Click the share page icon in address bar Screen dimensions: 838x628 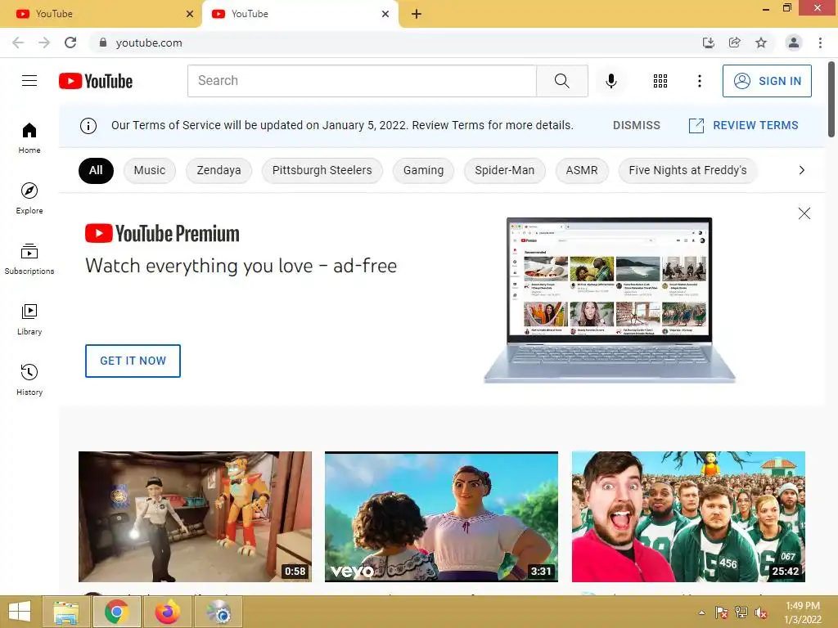click(735, 43)
